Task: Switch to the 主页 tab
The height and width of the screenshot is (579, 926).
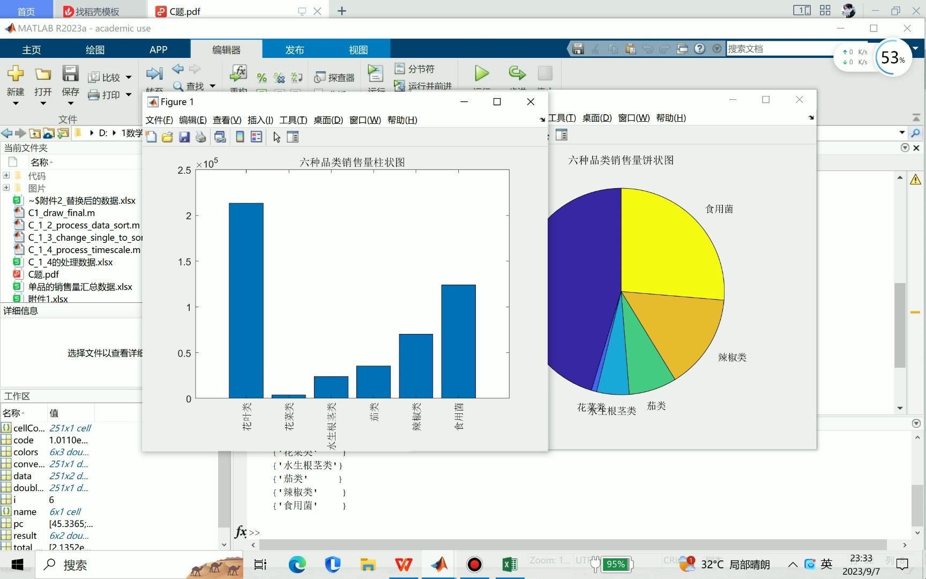Action: coord(32,49)
